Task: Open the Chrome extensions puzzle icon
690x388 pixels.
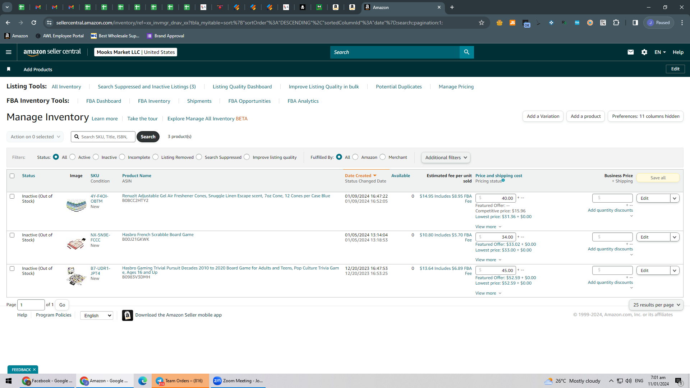Action: [616, 23]
